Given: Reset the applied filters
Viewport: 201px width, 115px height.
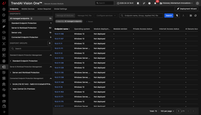Looking at the screenshot, I should [x=89, y=22].
